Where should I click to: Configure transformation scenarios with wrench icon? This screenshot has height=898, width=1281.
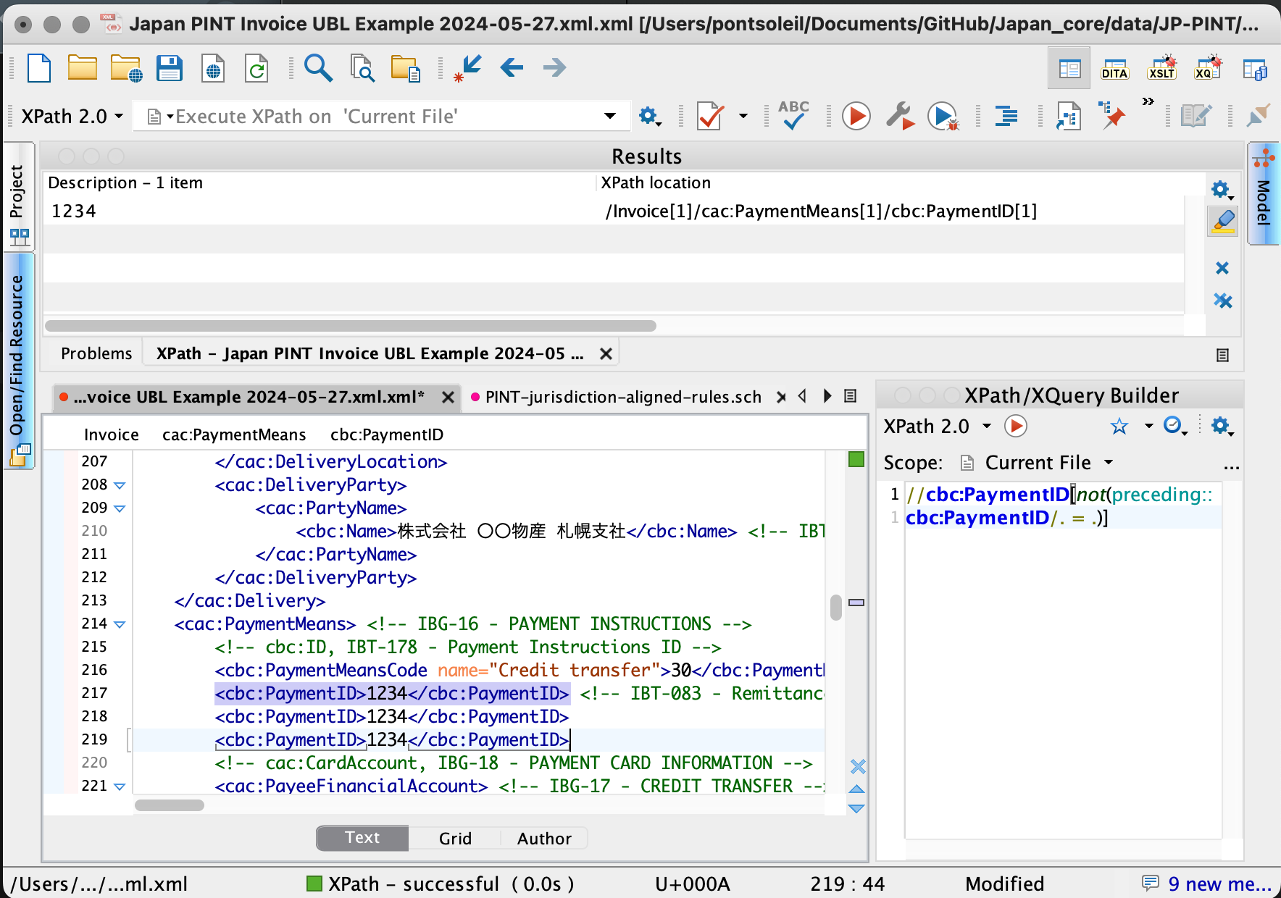(900, 116)
